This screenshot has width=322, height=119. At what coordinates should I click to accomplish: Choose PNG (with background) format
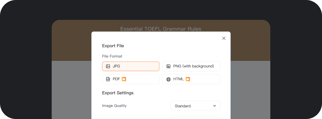tap(191, 66)
